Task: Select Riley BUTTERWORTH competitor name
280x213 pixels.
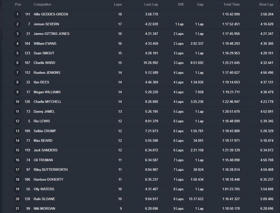Action: (x=50, y=170)
